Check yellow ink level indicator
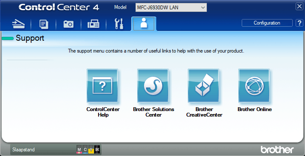 [91, 149]
